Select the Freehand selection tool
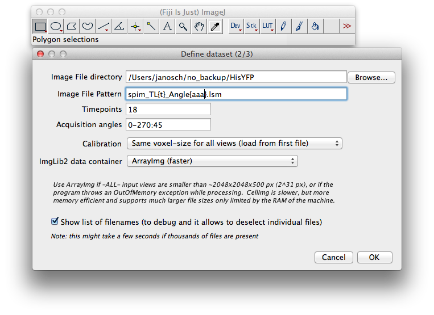 [x=88, y=26]
